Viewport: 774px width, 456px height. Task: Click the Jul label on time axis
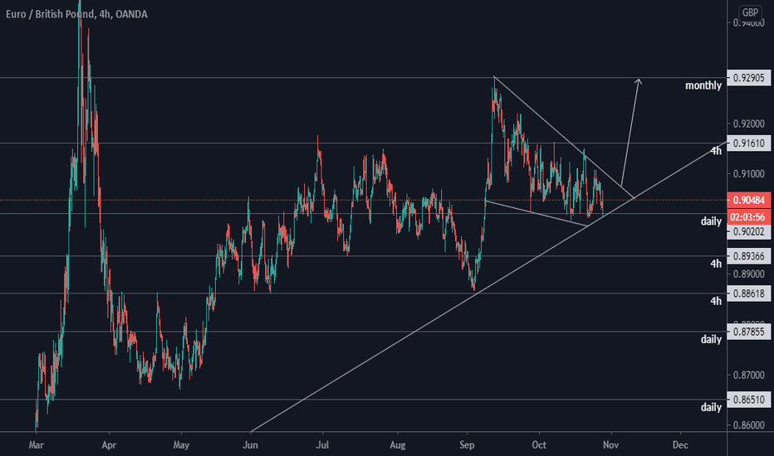point(322,445)
